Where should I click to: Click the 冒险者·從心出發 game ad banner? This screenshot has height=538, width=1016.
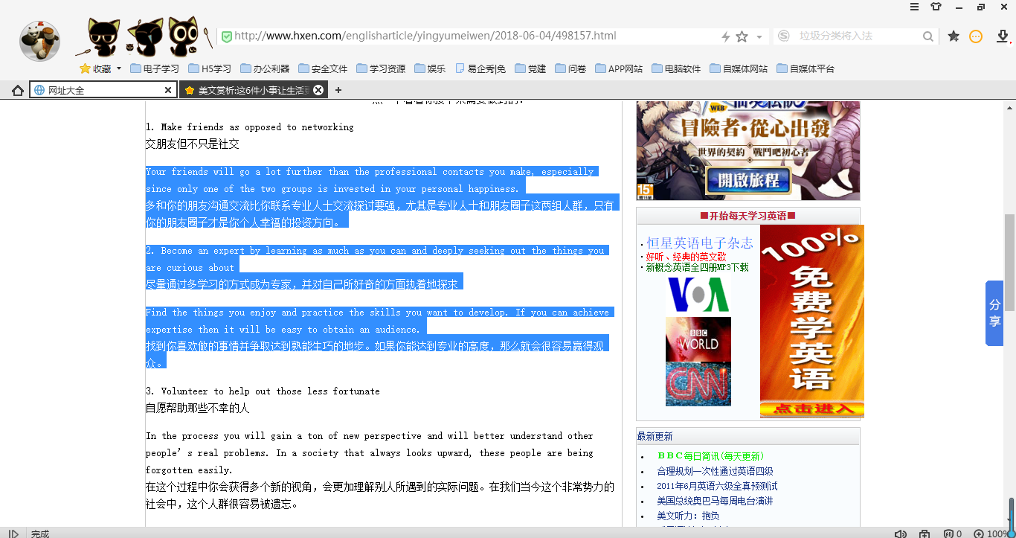pos(748,150)
